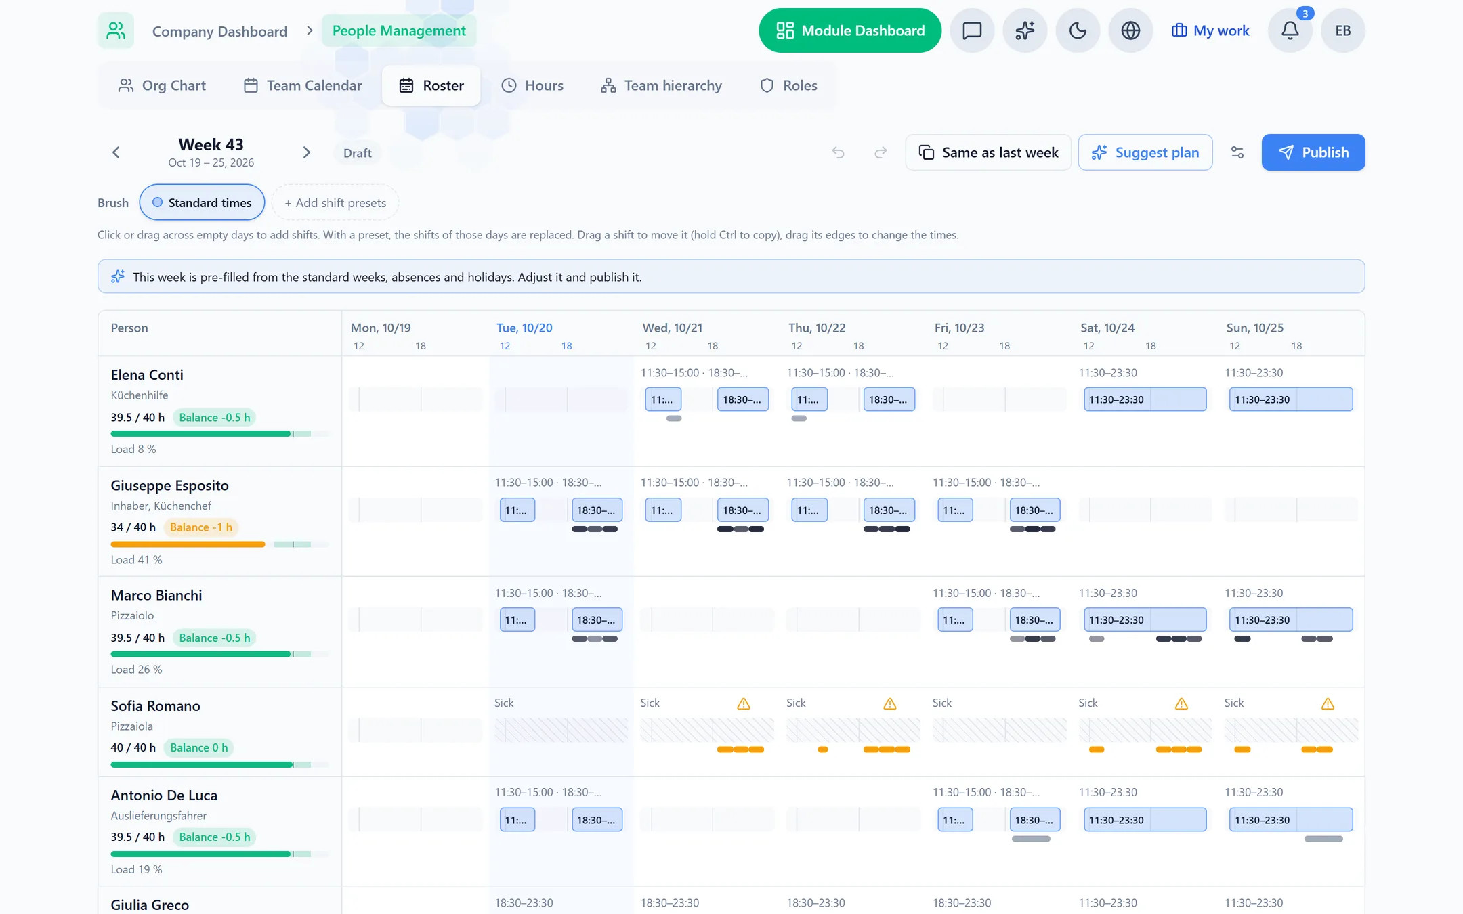The image size is (1463, 914).
Task: Open notifications bell
Action: 1290,30
